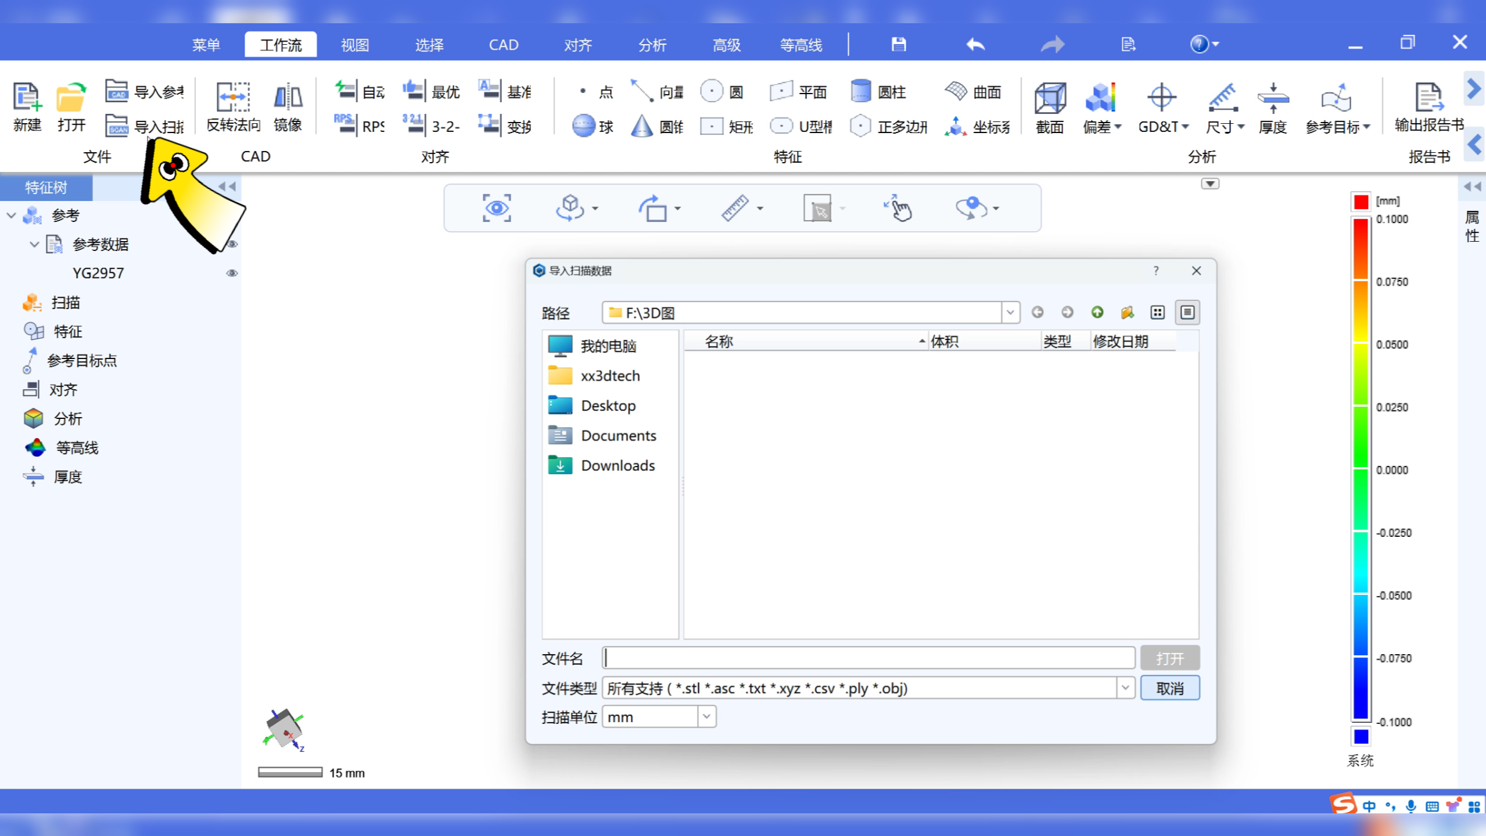The width and height of the screenshot is (1486, 836).
Task: Click the fit-view eye icon in viewport toolbar
Action: coord(497,208)
